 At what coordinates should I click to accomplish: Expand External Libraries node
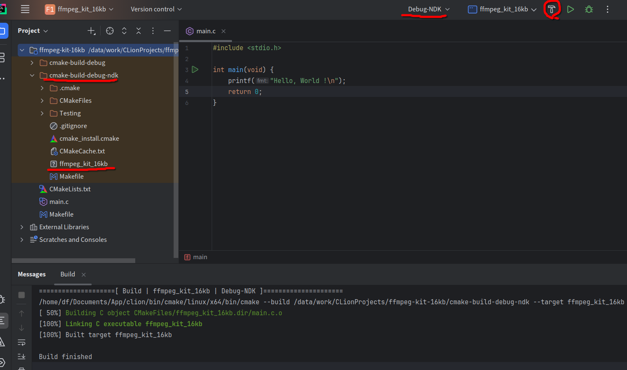point(22,227)
